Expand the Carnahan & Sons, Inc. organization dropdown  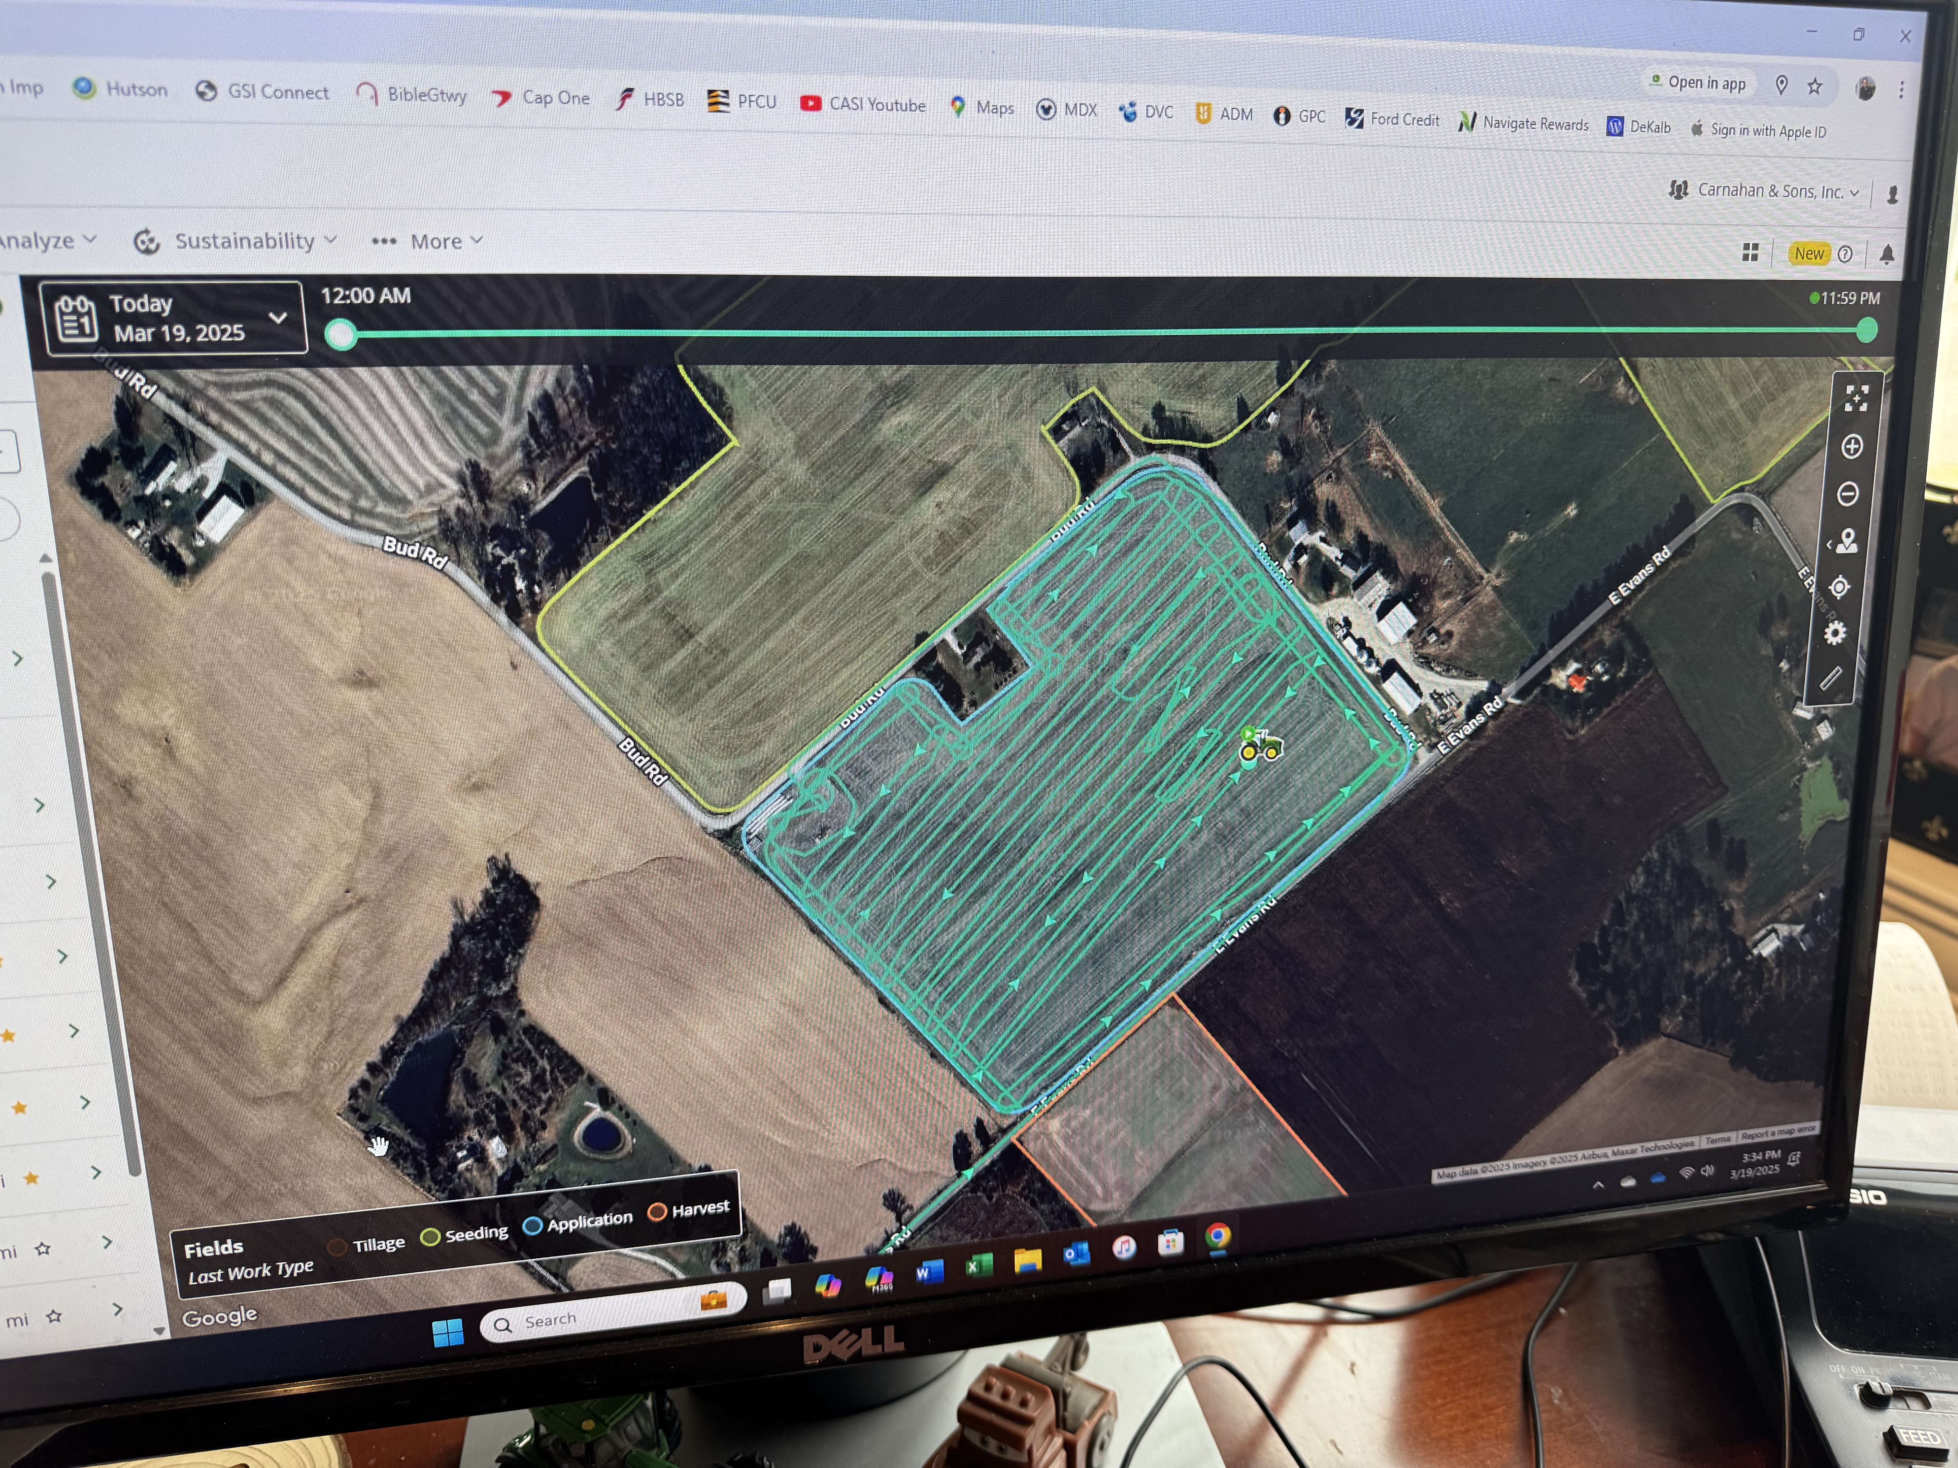1764,190
